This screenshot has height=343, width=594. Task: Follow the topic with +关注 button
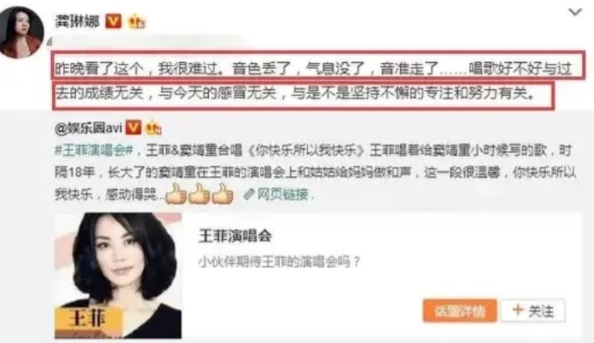click(x=533, y=311)
